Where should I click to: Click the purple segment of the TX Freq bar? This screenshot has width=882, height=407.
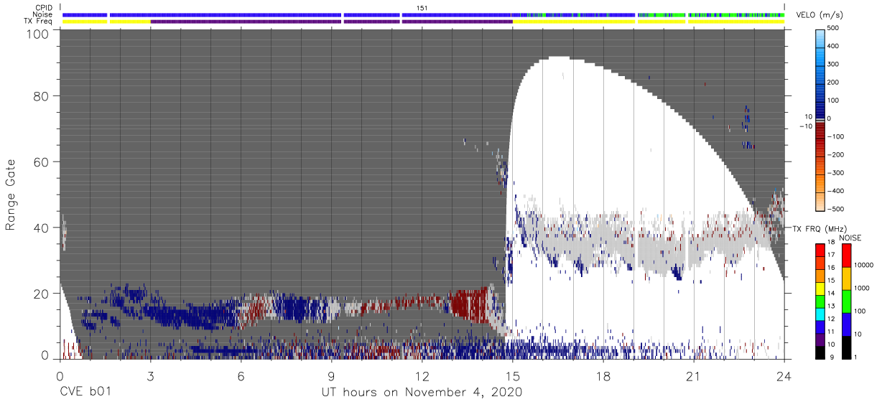331,22
